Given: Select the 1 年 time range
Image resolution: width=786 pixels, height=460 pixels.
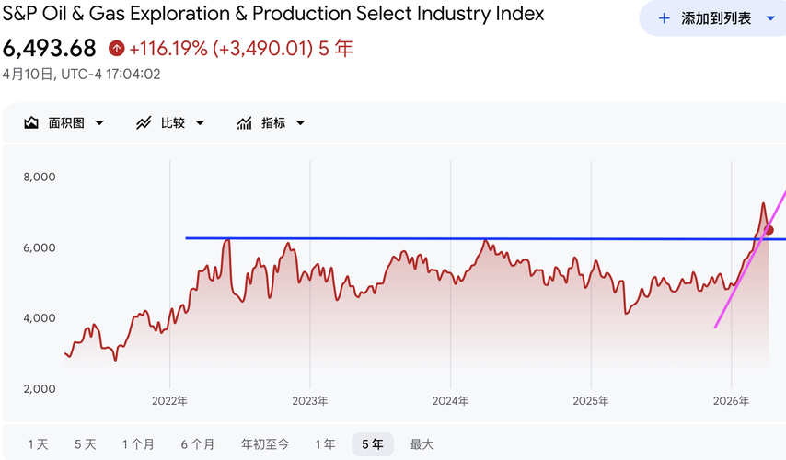Looking at the screenshot, I should tap(325, 444).
